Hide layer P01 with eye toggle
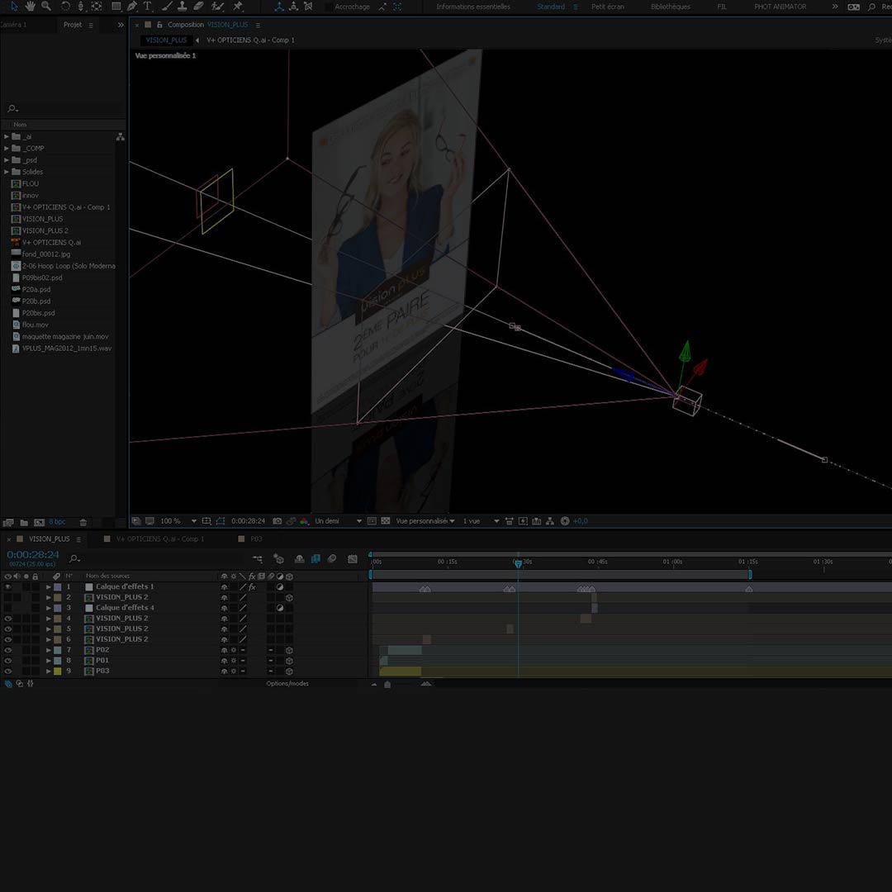This screenshot has height=892, width=892. pos(8,661)
